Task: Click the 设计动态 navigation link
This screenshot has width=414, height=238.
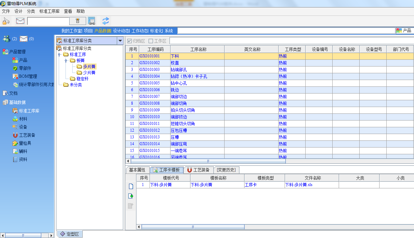Action: [121, 31]
